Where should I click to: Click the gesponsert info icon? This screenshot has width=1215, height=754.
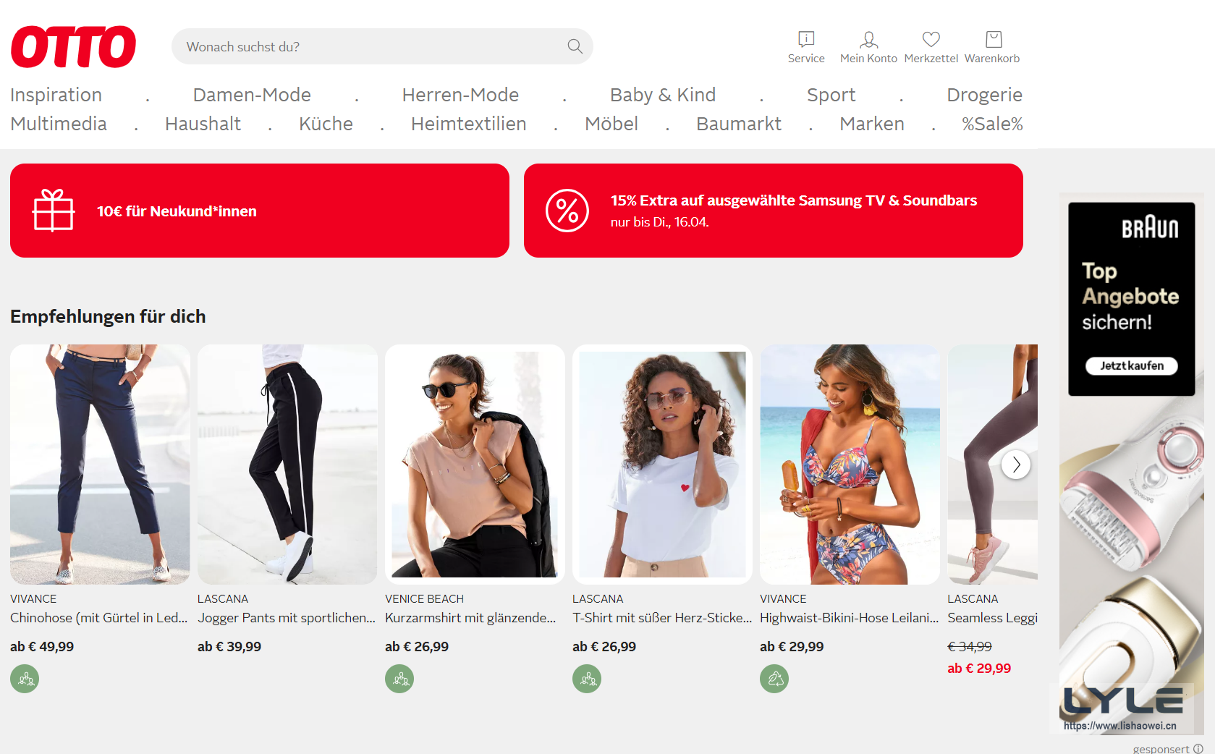(x=1198, y=749)
